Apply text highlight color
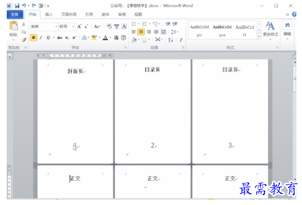 tap(94, 38)
